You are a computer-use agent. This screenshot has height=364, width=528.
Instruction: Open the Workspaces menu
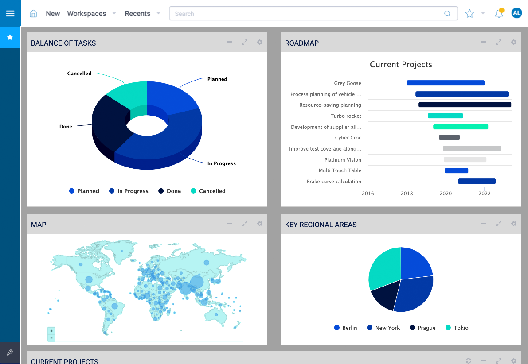(86, 14)
